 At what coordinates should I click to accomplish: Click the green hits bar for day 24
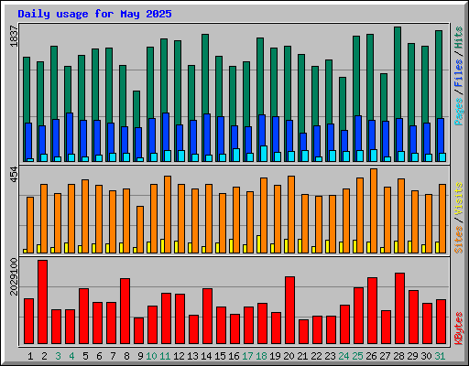pyautogui.click(x=343, y=103)
